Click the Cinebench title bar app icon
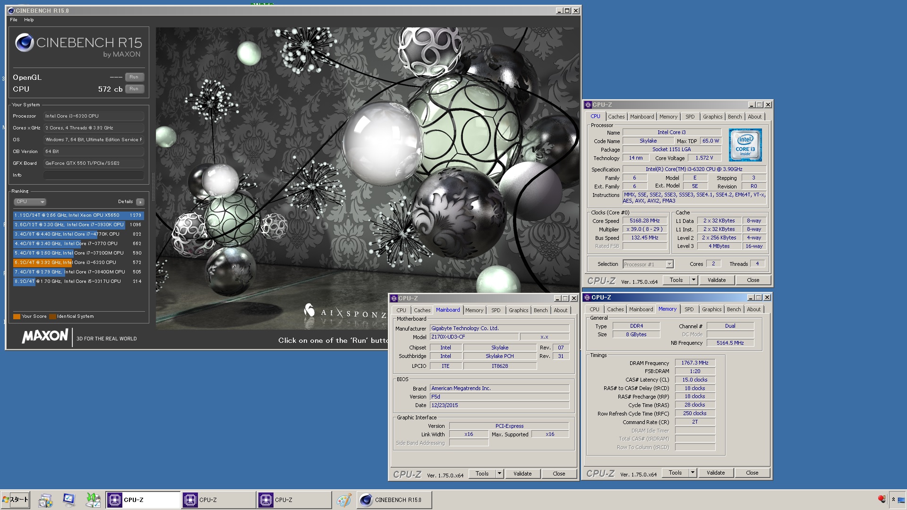The image size is (907, 510). coord(11,10)
